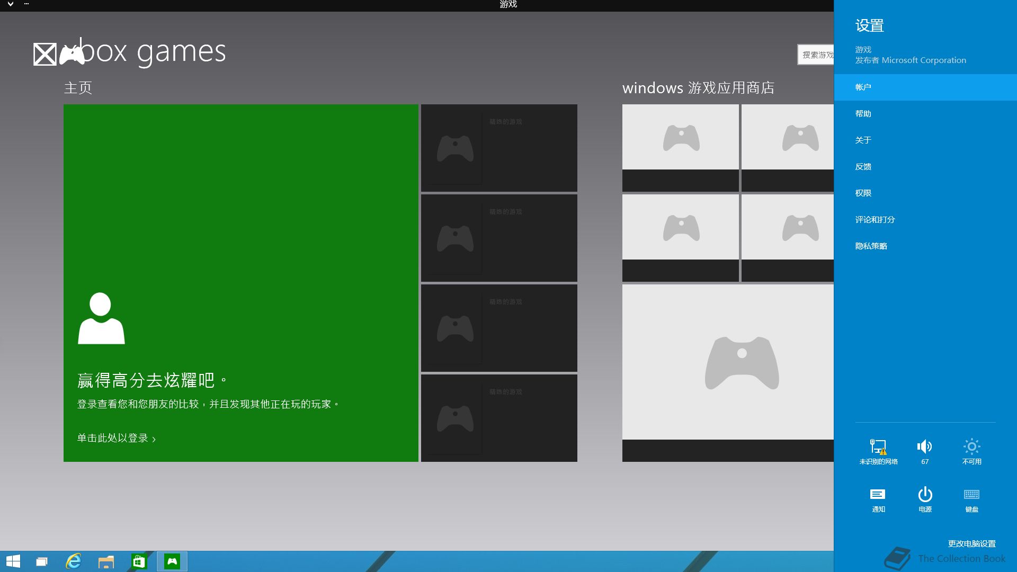The height and width of the screenshot is (572, 1017).
Task: Click the 赢得高分去炫耀吧 headline text
Action: point(152,380)
